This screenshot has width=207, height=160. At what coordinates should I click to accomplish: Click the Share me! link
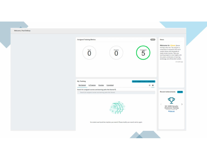click(171, 111)
